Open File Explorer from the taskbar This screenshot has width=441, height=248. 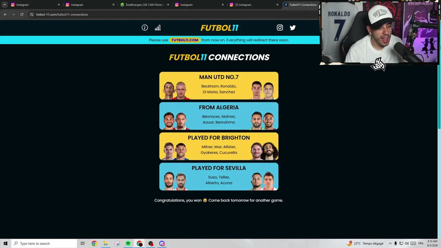click(105, 244)
